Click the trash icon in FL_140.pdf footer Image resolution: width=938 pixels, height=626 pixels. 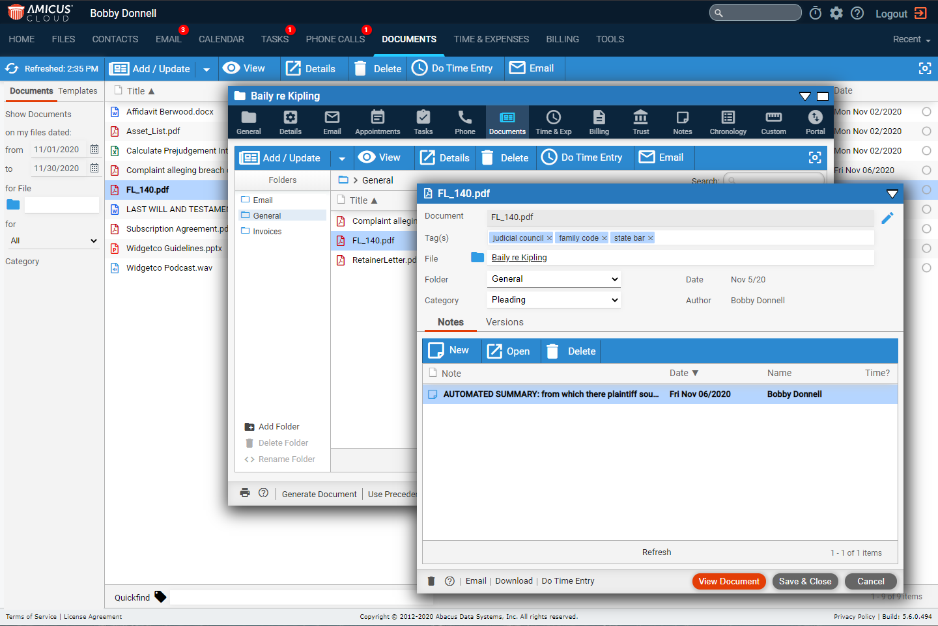point(431,581)
